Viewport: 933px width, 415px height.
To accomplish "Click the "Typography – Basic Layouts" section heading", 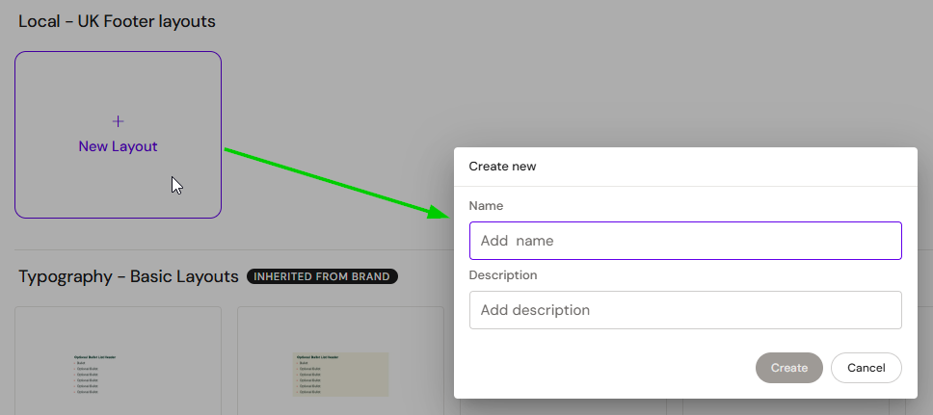I will (128, 276).
